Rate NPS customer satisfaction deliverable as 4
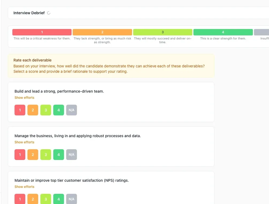This screenshot has width=269, height=204. (58, 199)
